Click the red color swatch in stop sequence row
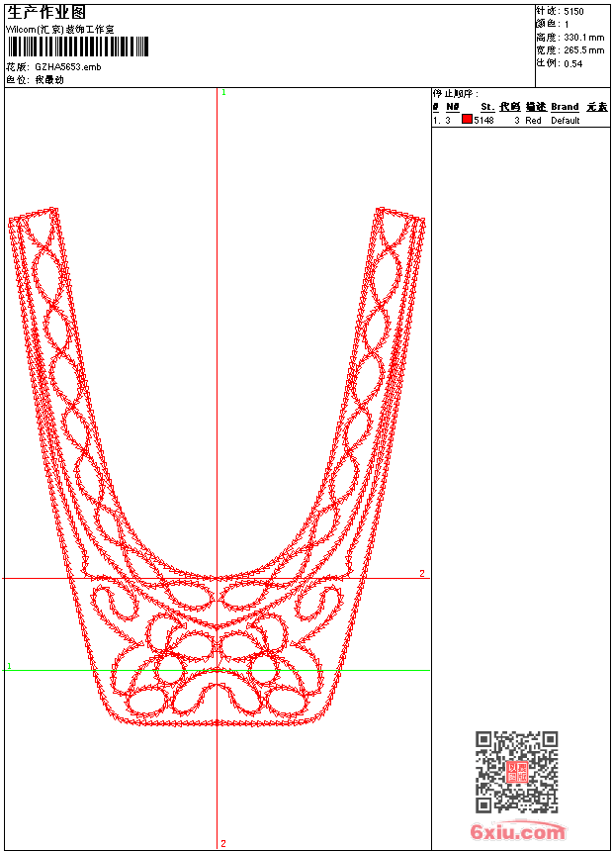The image size is (613, 851). (x=467, y=120)
